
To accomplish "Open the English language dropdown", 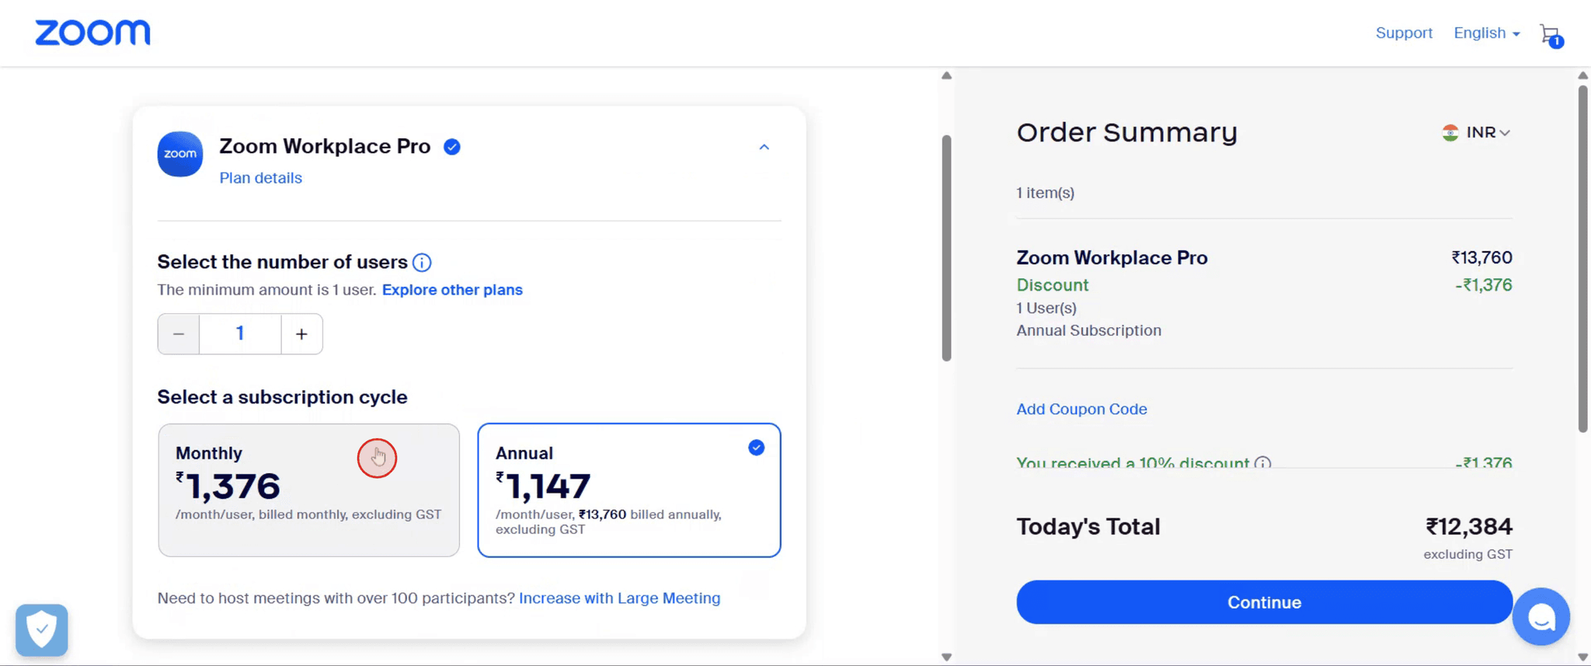I will tap(1485, 33).
